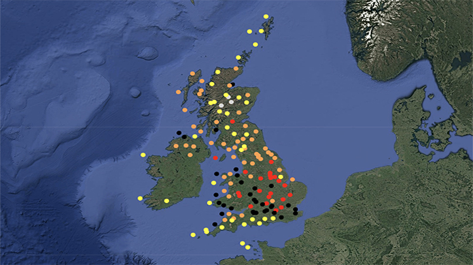Click the yellow dot at Ireland's southwest tip
473x265 pixels.
pyautogui.click(x=140, y=198)
